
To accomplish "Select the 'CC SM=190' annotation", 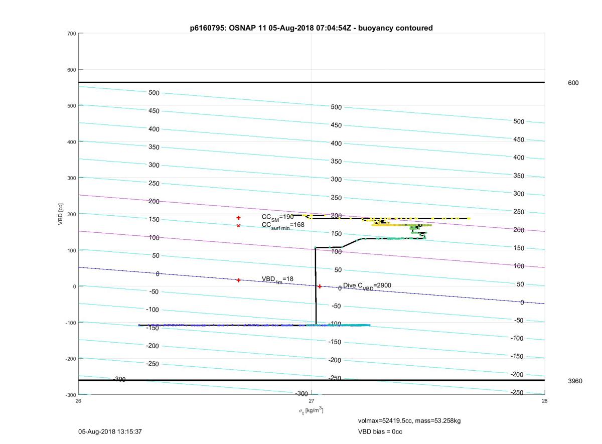I will (x=277, y=217).
